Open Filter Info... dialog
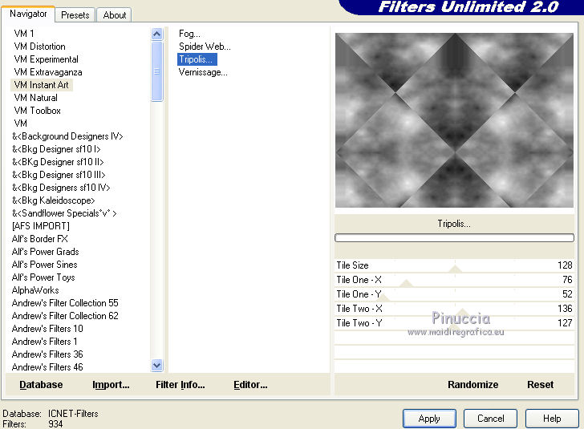 (180, 385)
